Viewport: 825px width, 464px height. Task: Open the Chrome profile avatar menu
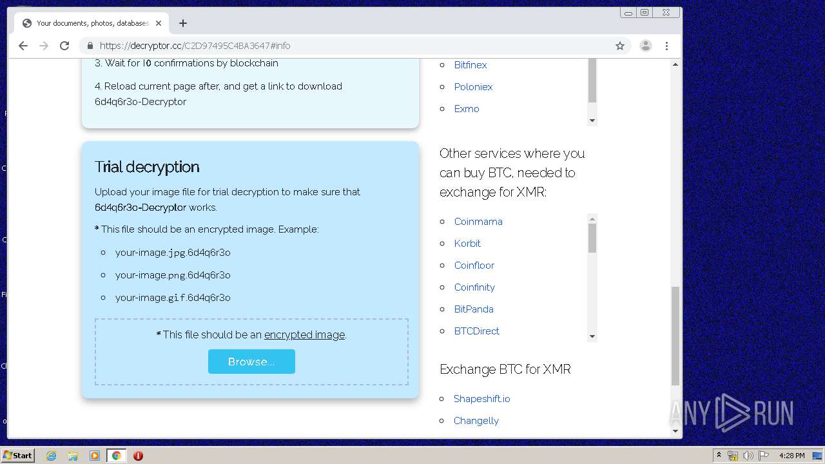coord(645,46)
